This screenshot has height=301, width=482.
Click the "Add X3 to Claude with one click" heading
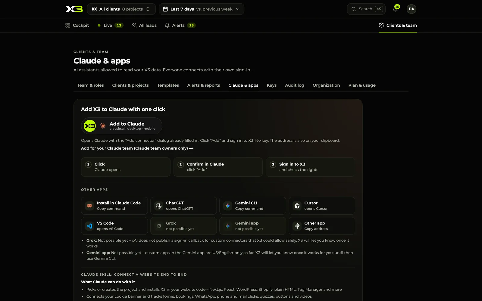pos(123,109)
